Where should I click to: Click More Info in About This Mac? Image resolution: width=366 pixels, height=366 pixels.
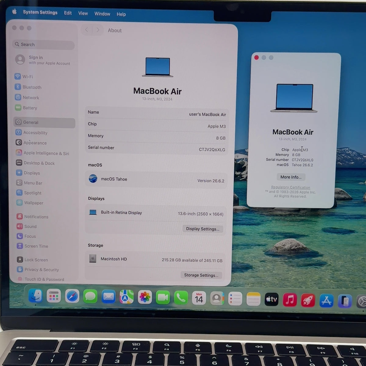pos(291,177)
